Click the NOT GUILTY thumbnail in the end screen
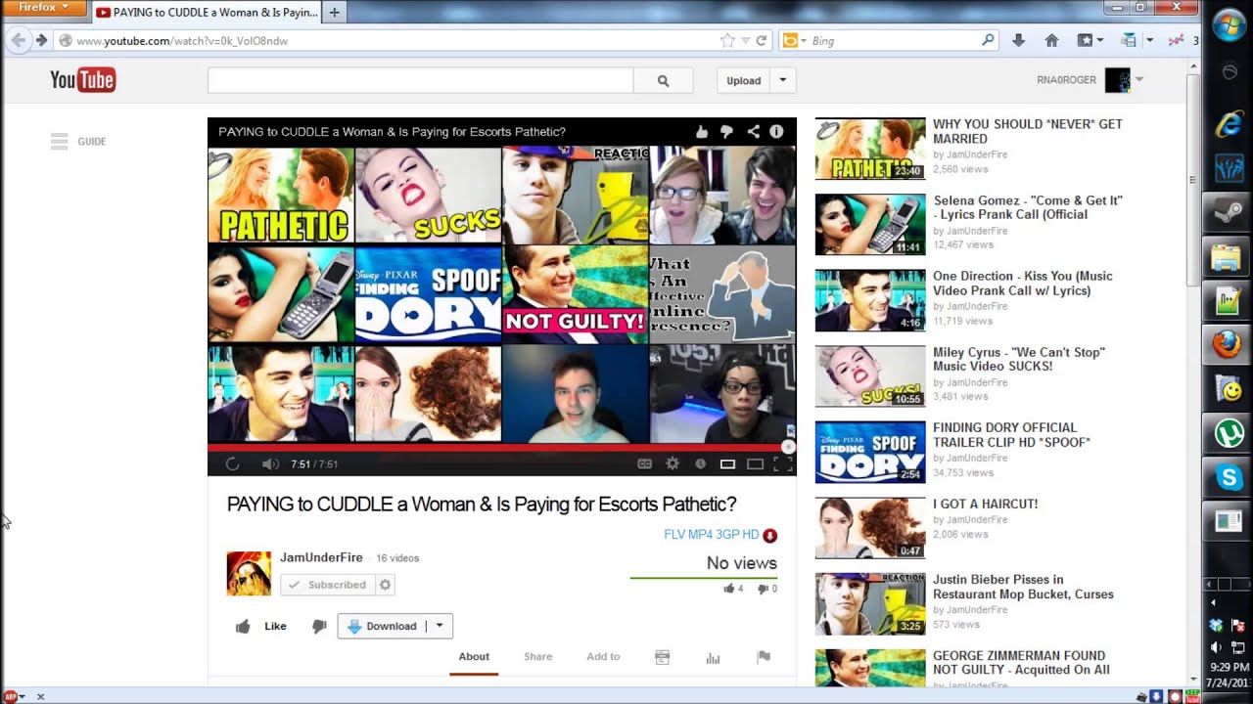The image size is (1253, 704). tap(576, 293)
